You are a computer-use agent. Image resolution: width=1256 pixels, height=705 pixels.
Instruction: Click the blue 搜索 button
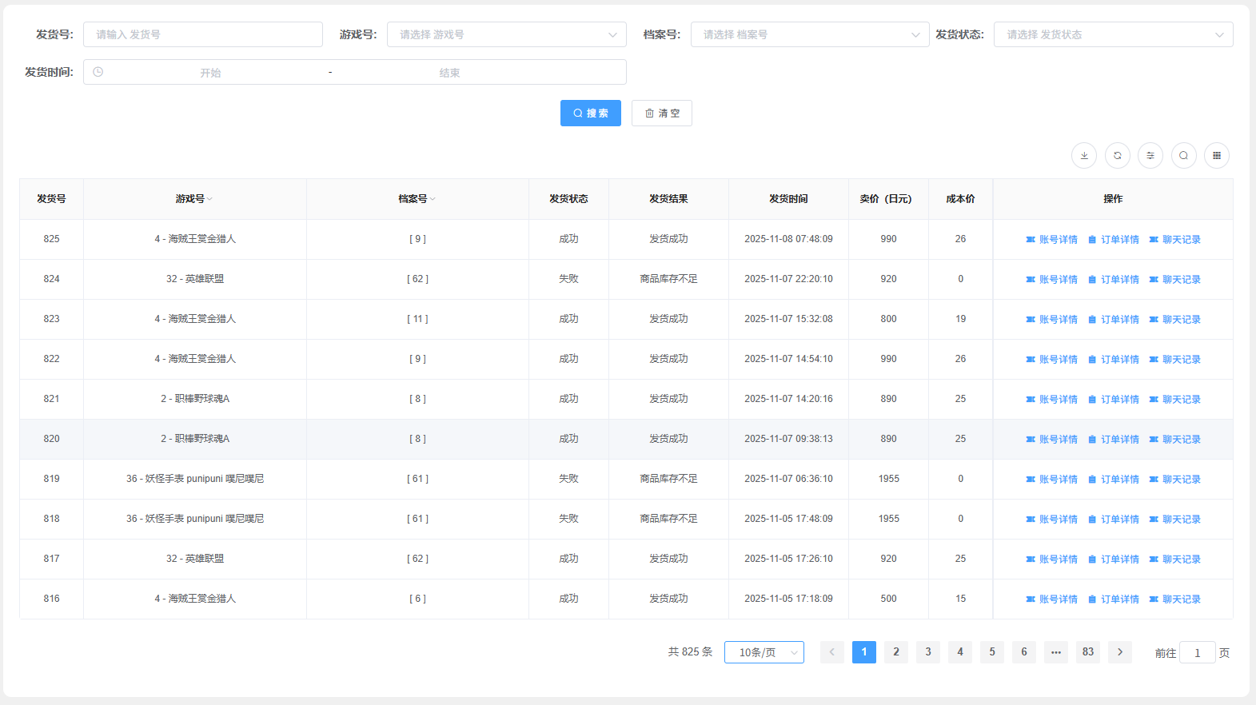[x=591, y=114]
